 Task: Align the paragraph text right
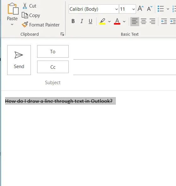click(152, 21)
